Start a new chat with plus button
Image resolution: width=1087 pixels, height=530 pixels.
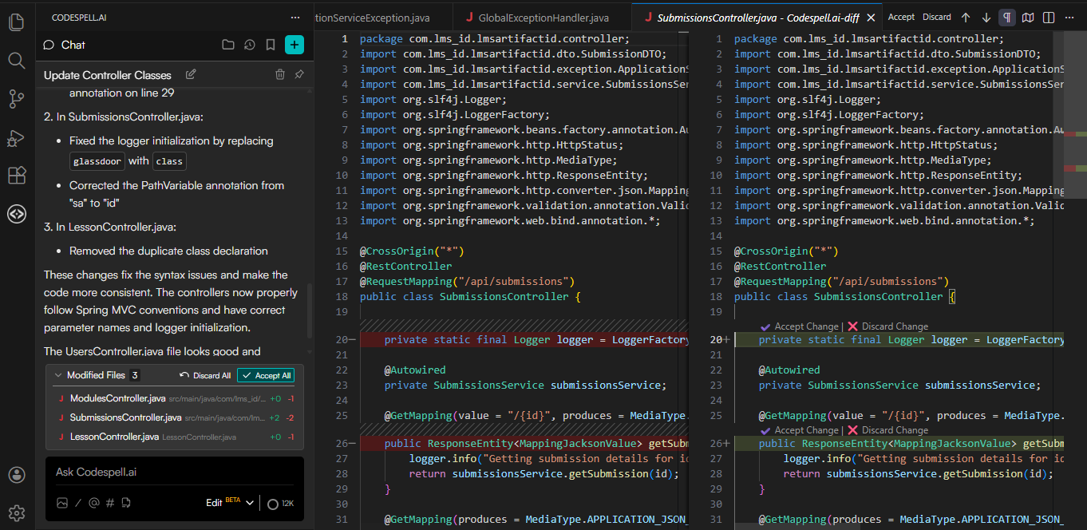tap(294, 45)
